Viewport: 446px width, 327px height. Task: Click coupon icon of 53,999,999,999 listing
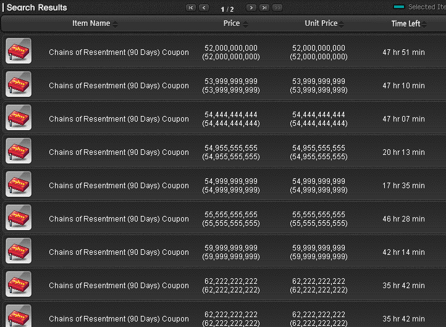19,84
